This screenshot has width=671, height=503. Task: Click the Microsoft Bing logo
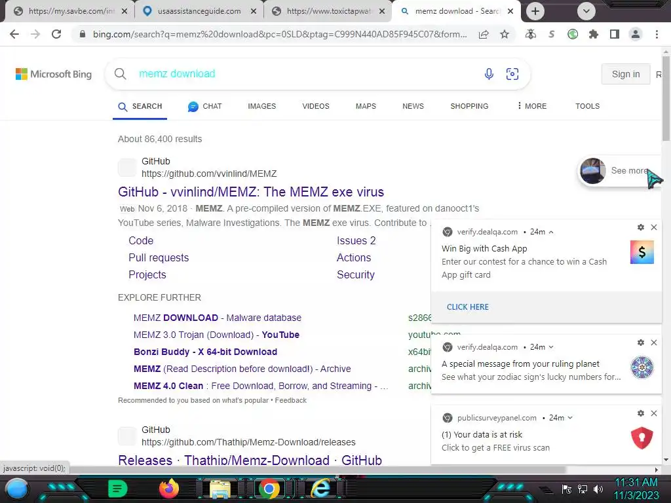coord(54,74)
